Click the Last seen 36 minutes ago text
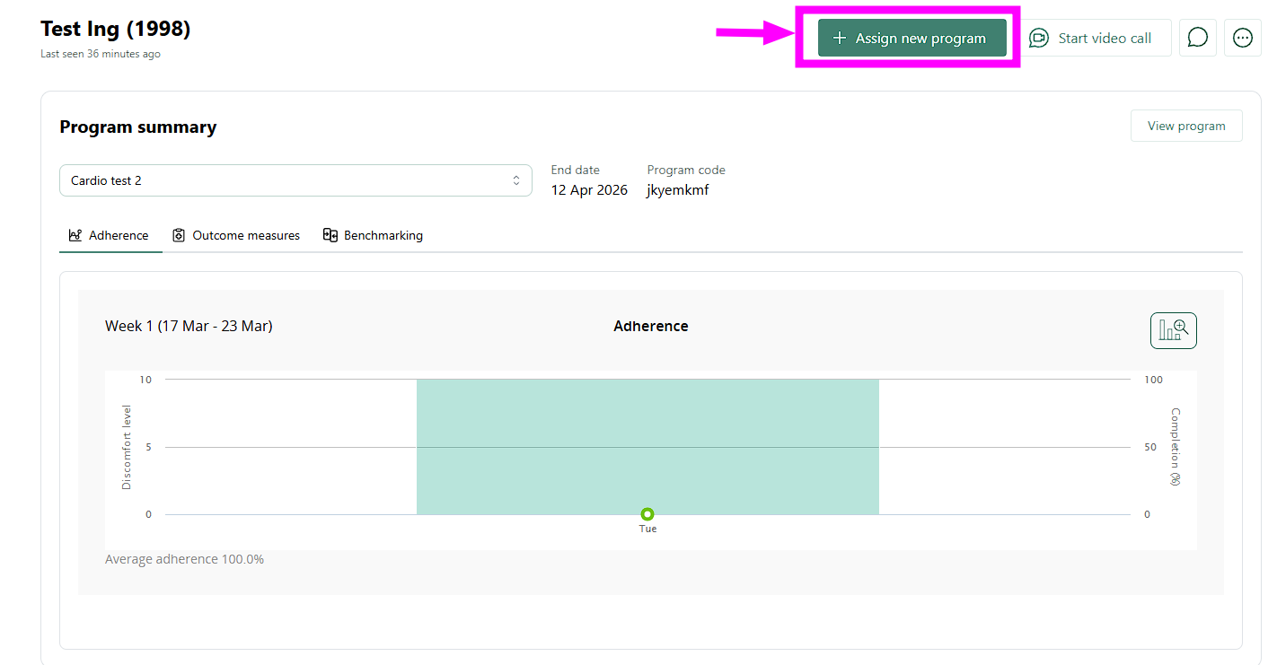The height and width of the screenshot is (665, 1277). [101, 54]
